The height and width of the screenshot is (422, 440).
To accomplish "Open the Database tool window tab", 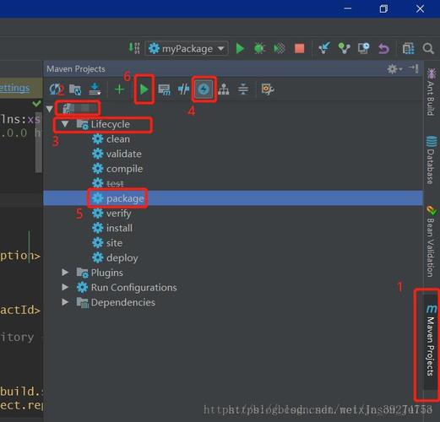I will (x=431, y=160).
